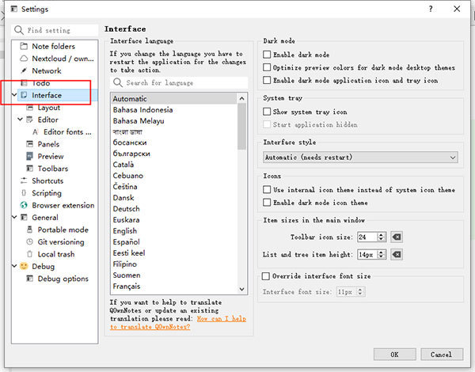
Task: Enable dark mode checkbox
Action: (x=267, y=55)
